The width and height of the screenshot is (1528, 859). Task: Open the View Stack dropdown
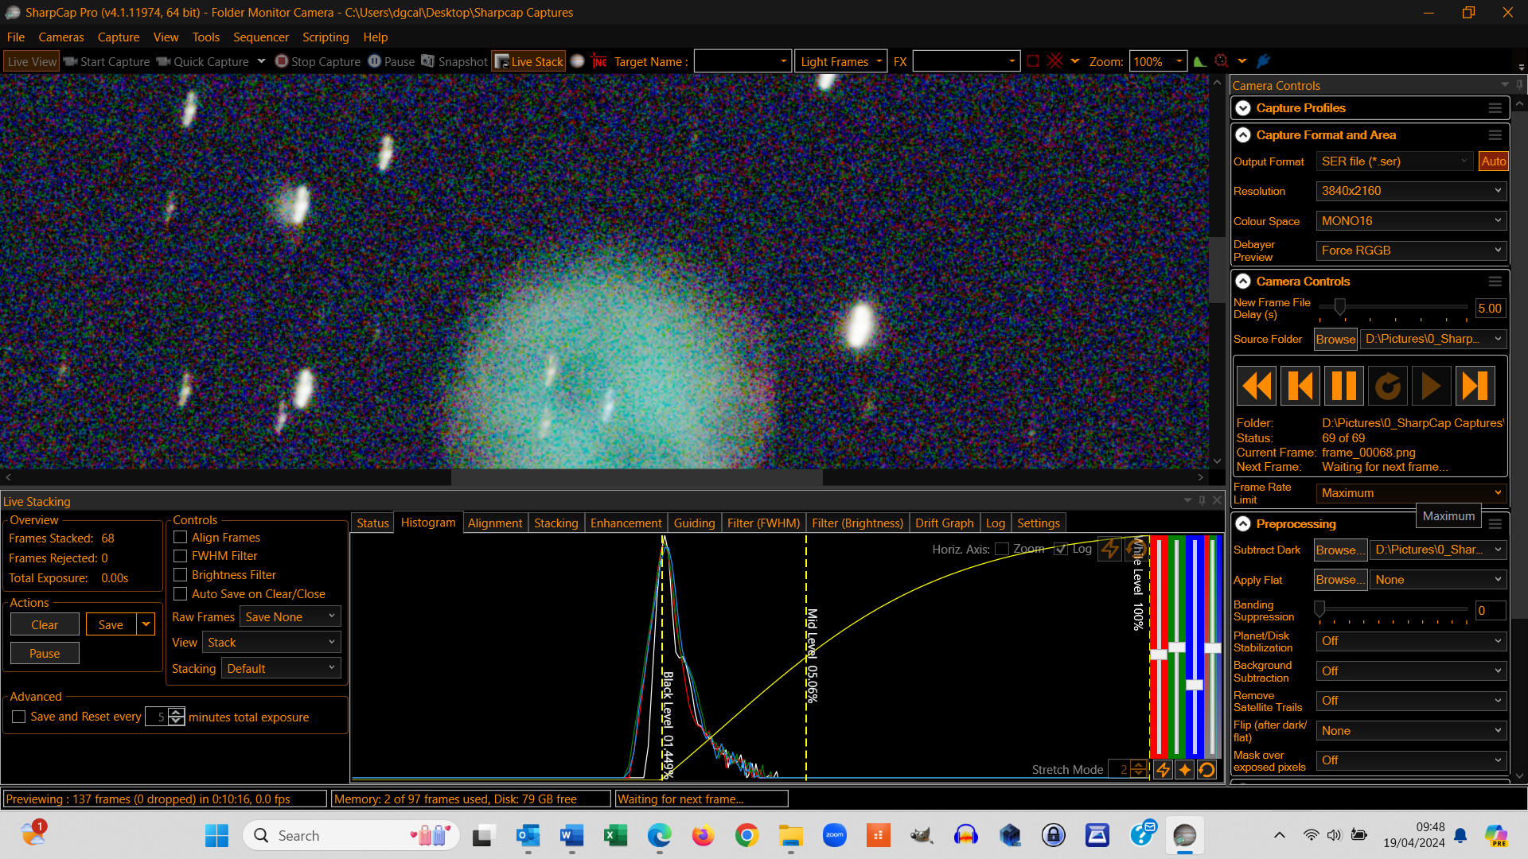pyautogui.click(x=271, y=643)
